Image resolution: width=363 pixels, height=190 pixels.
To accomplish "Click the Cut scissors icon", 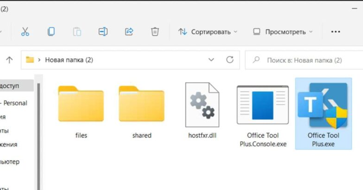I will pos(25,32).
